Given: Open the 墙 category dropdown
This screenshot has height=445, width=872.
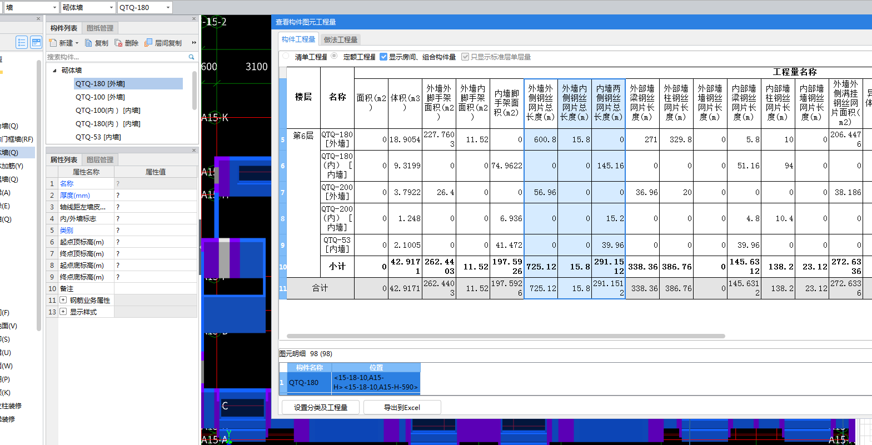Looking at the screenshot, I should (x=54, y=8).
